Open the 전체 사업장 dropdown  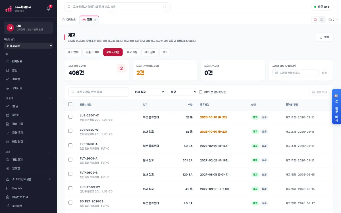point(28,46)
